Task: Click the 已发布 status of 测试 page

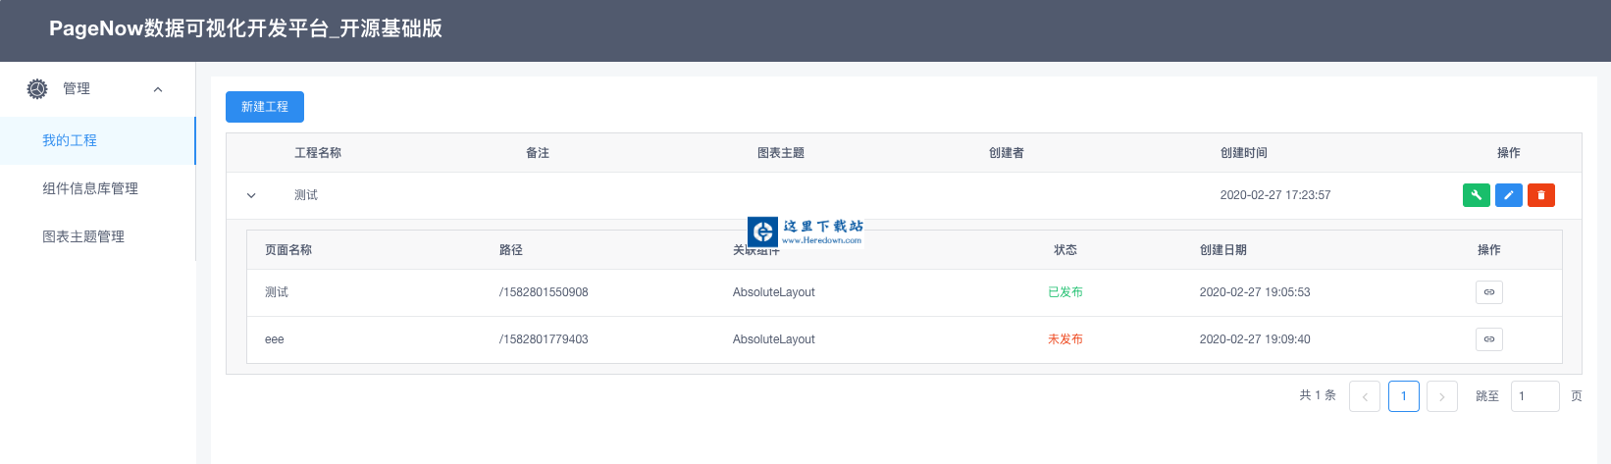Action: coord(1065,292)
